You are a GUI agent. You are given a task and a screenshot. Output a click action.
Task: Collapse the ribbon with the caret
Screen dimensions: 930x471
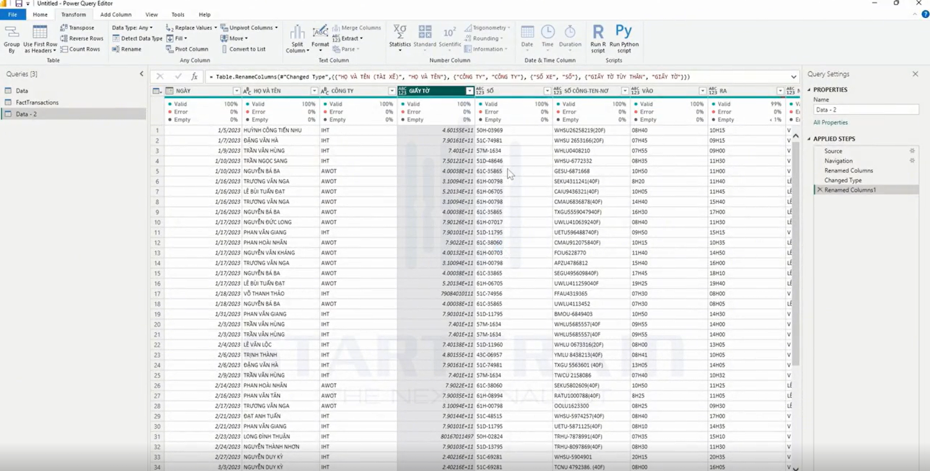pos(916,14)
